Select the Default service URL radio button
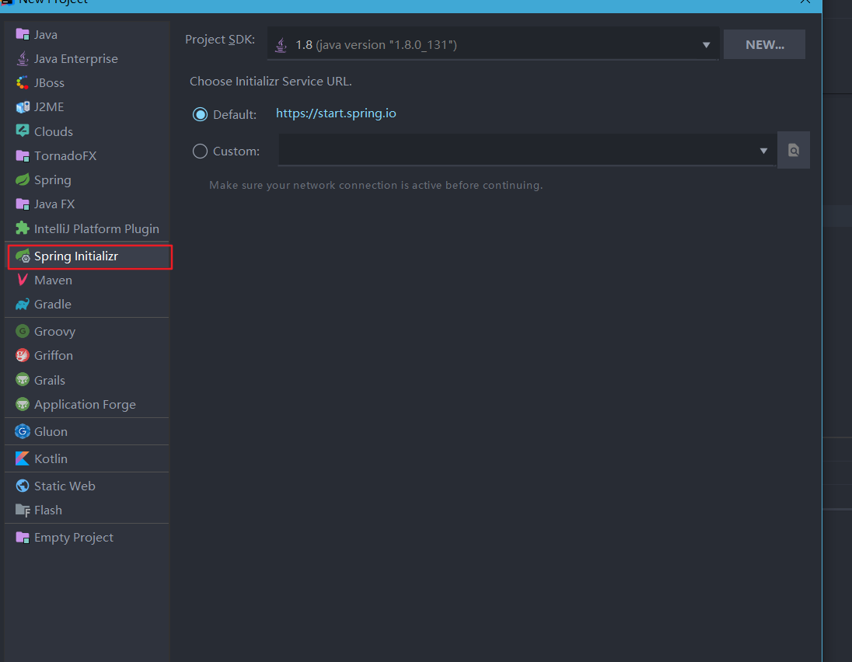 click(x=200, y=114)
